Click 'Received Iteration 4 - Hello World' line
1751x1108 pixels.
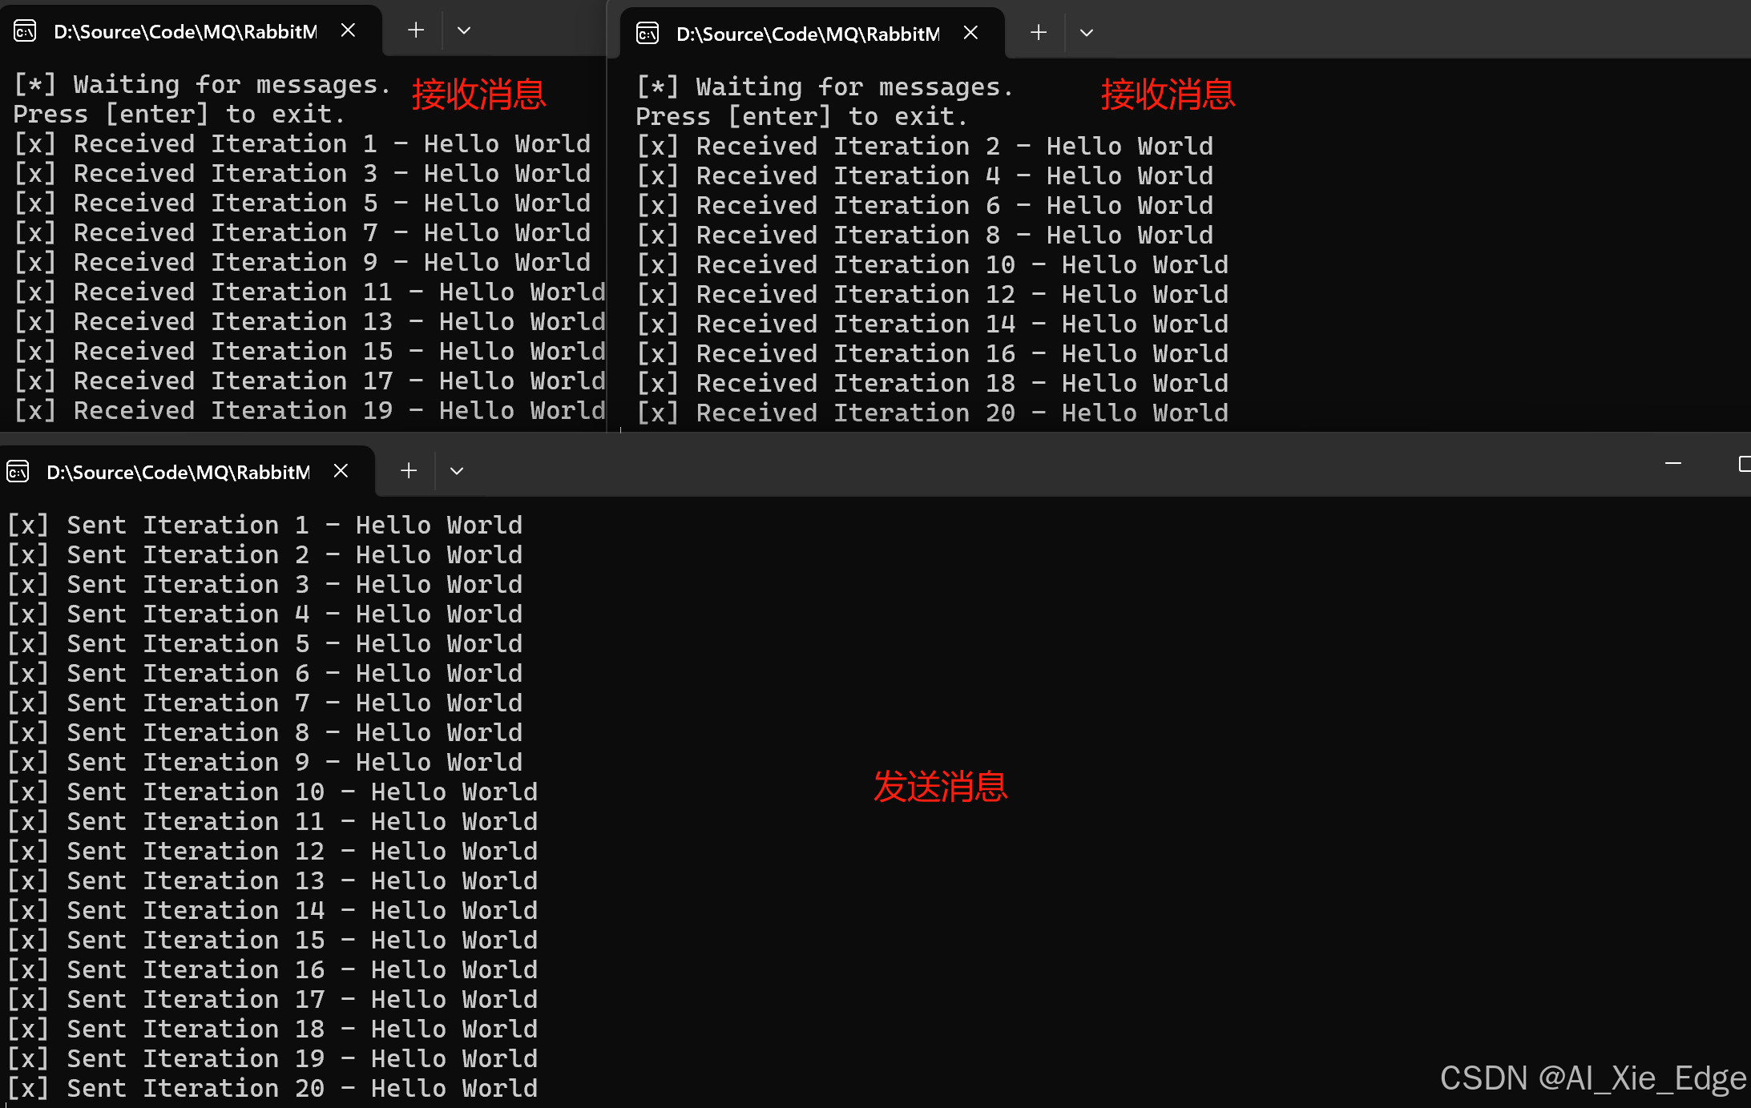click(926, 176)
